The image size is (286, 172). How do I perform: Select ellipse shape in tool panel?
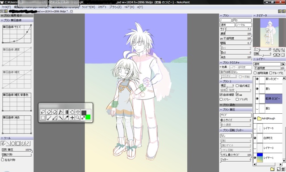coord(13,143)
